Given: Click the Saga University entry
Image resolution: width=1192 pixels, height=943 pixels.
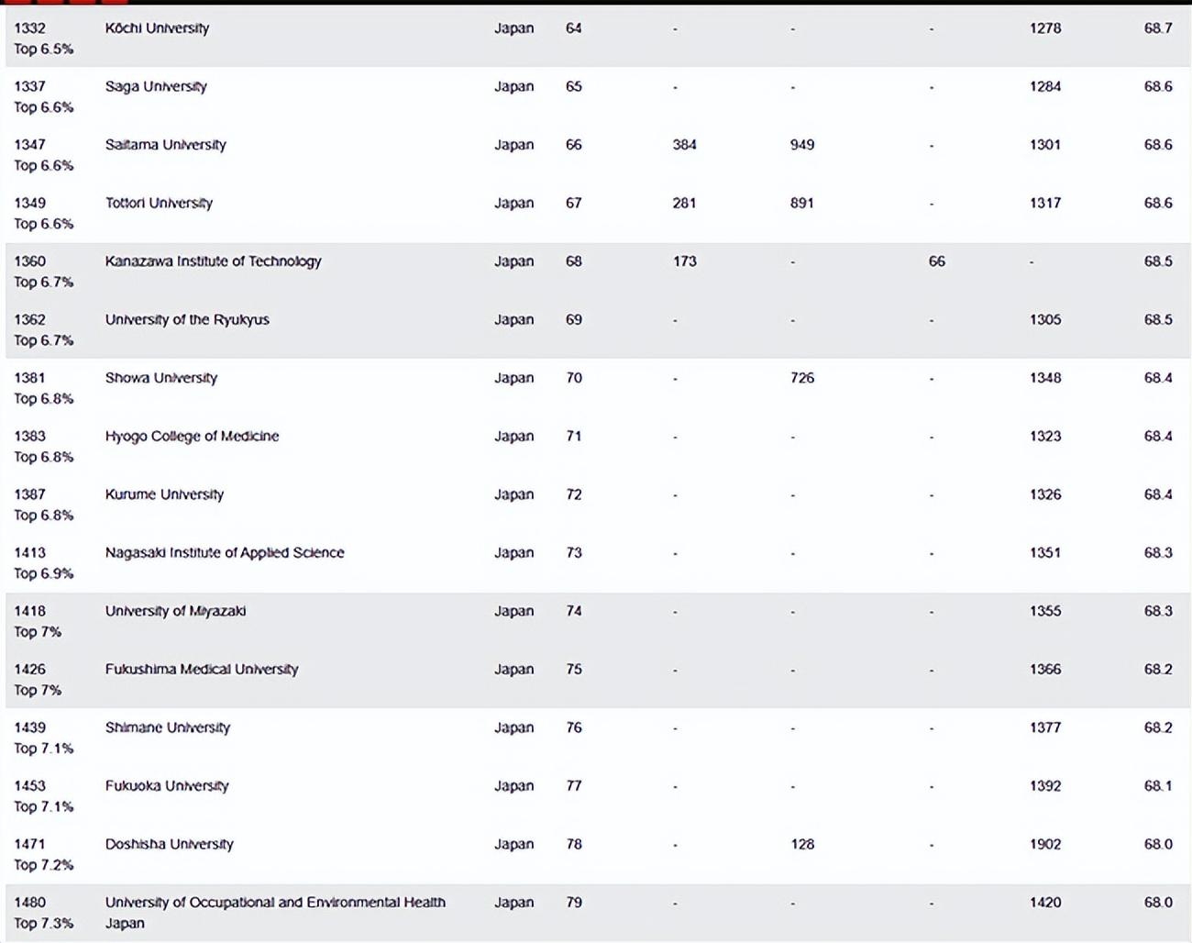Looking at the screenshot, I should pos(156,87).
